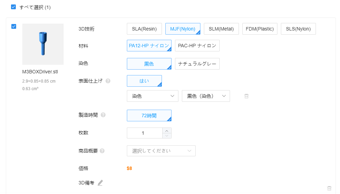Toggle the すべて選択 checkbox

pos(13,7)
